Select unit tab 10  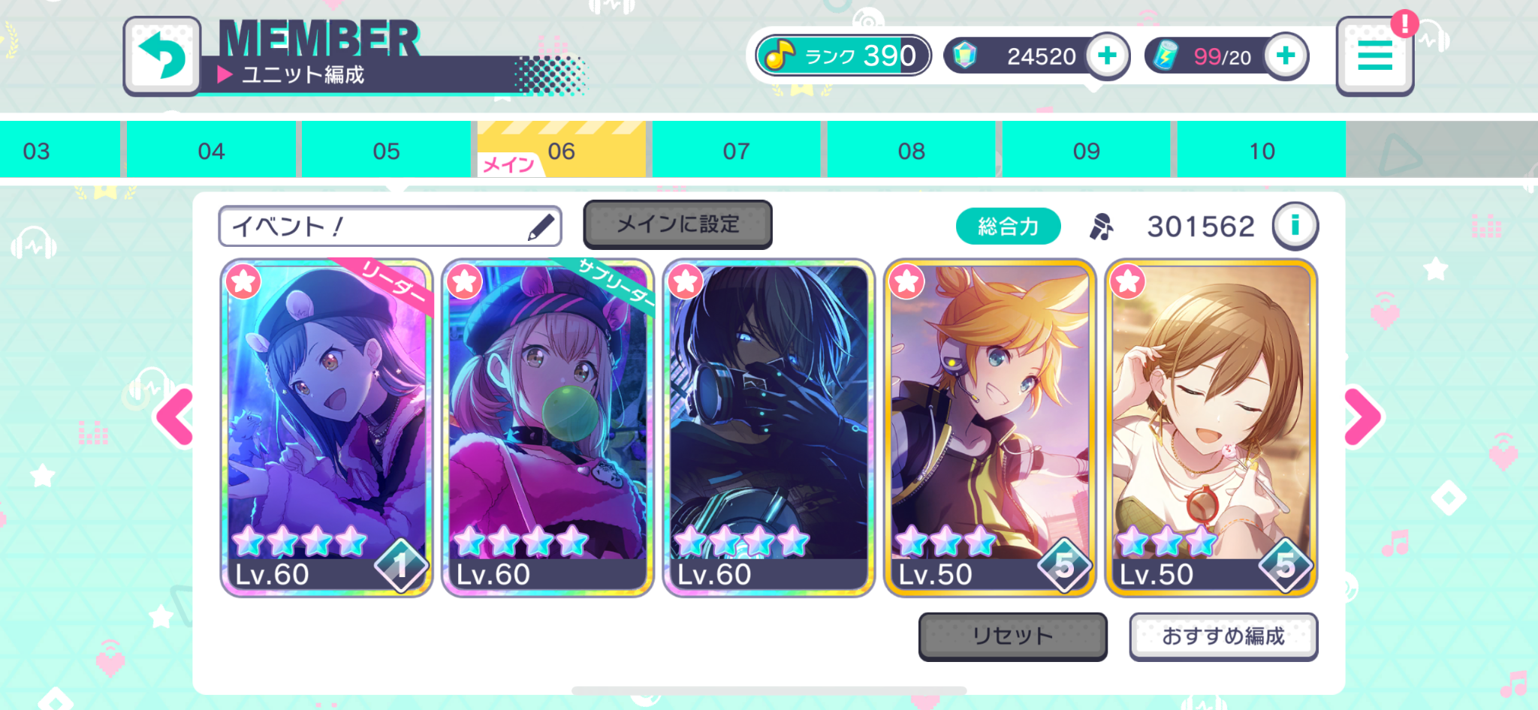point(1261,151)
